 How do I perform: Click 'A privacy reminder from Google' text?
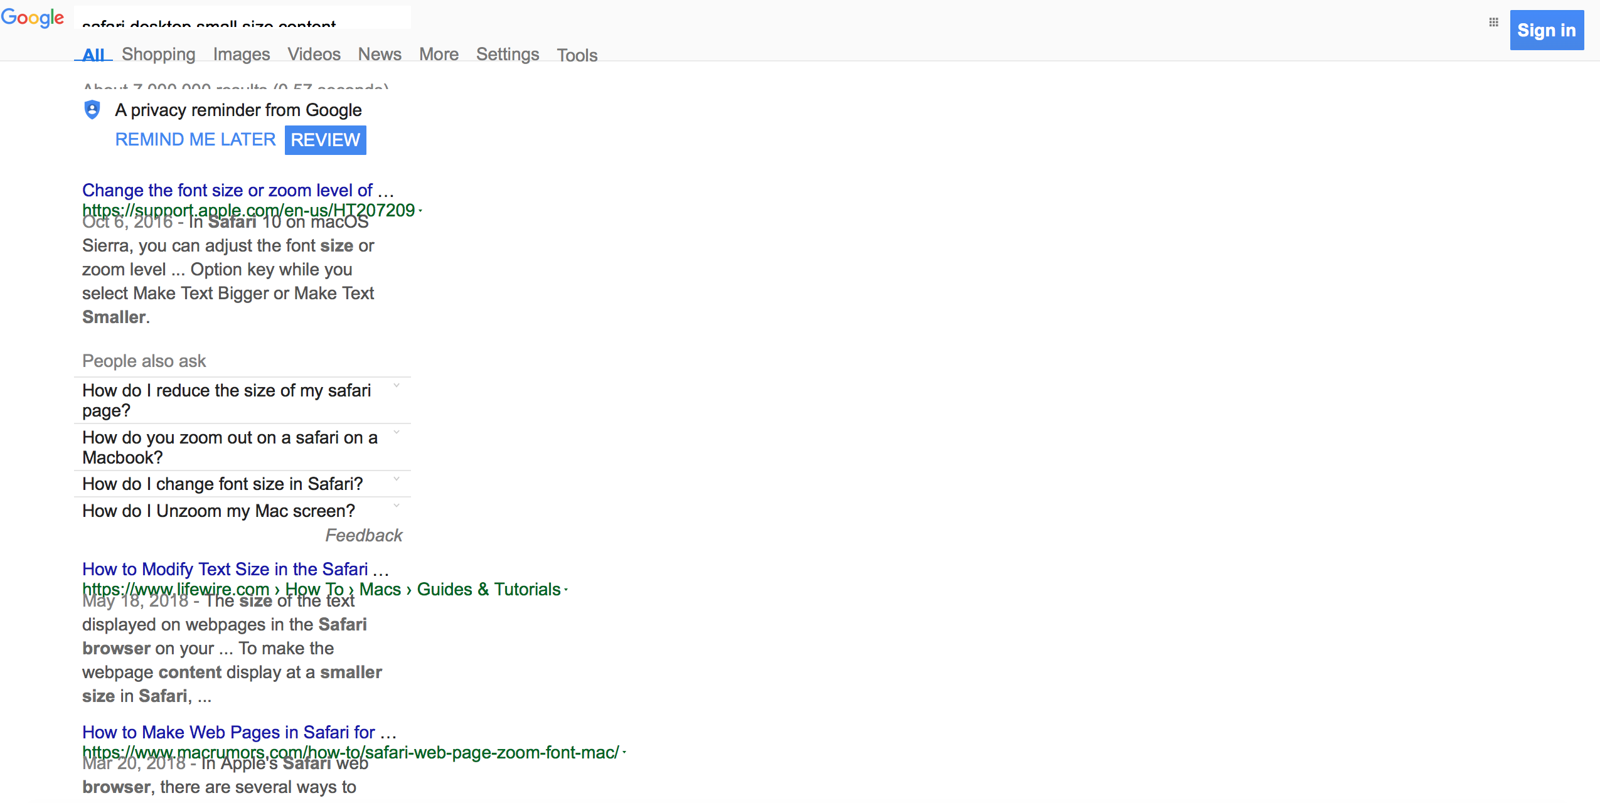tap(238, 110)
